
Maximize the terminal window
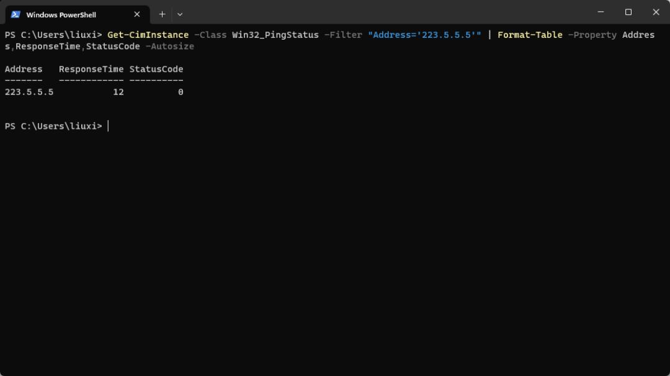point(628,12)
